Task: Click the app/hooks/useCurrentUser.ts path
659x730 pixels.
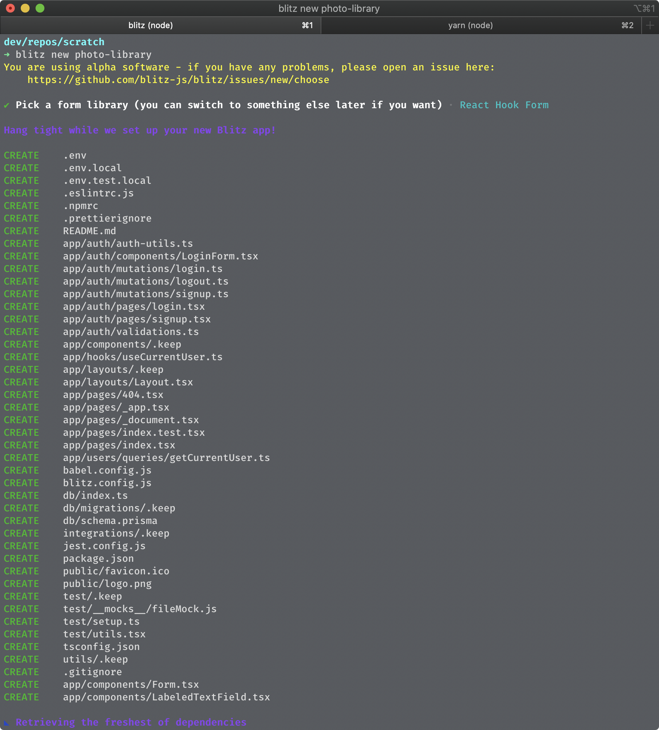Action: [143, 357]
